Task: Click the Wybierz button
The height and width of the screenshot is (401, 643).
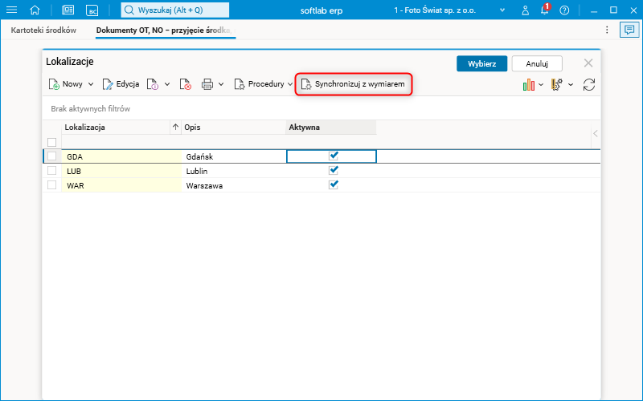Action: (481, 64)
